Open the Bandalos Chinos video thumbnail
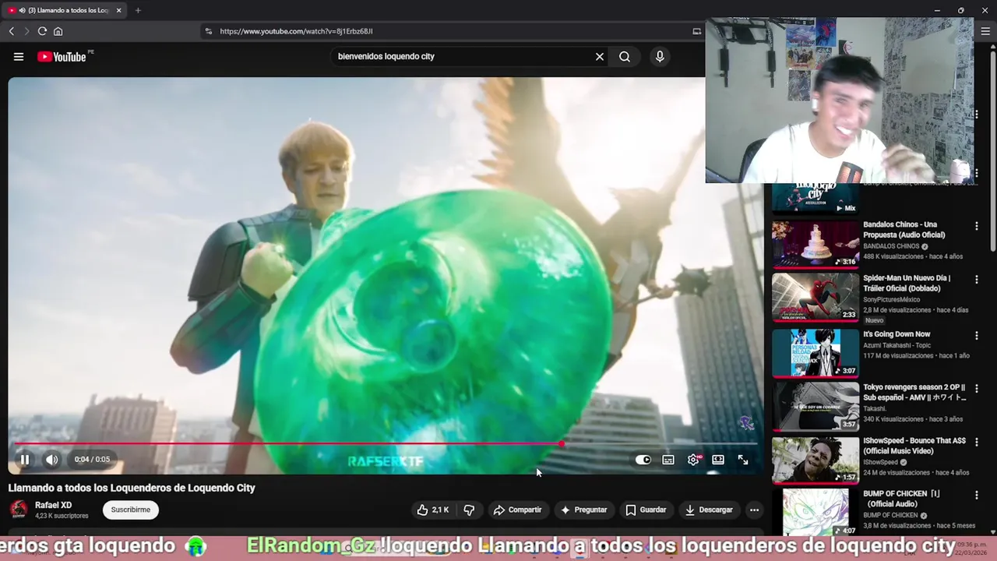The width and height of the screenshot is (997, 561). coord(816,244)
